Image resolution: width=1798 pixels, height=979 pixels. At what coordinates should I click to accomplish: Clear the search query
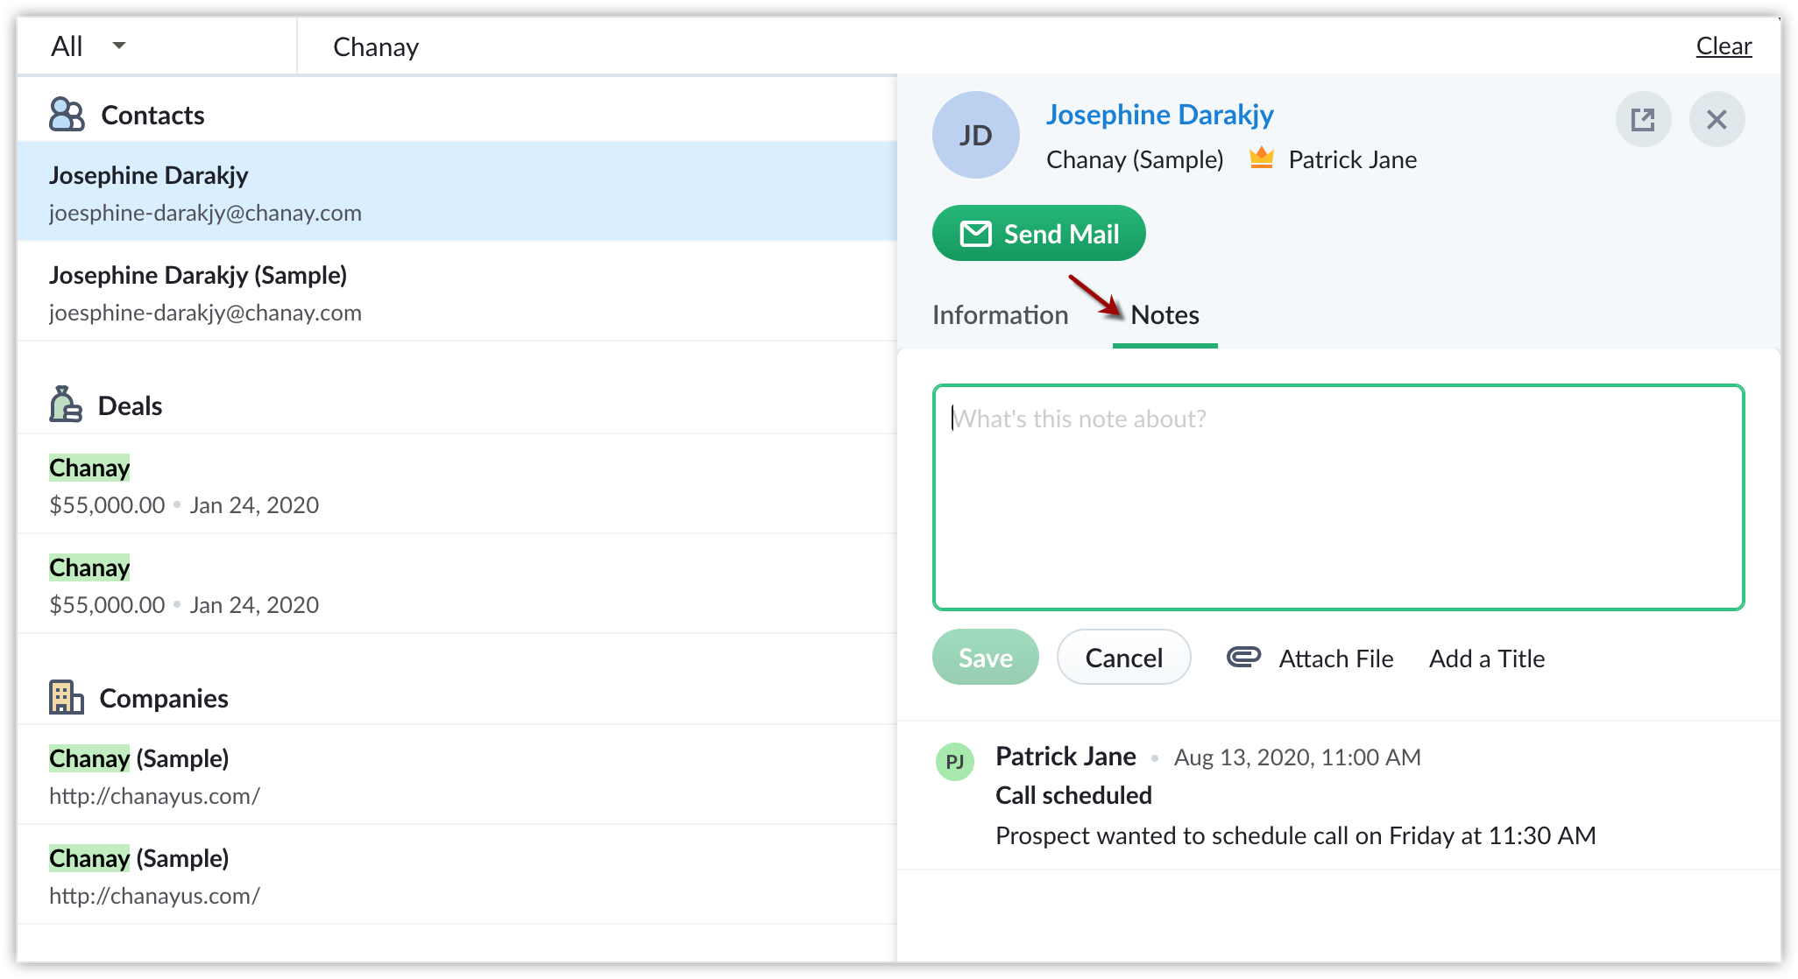pos(1723,46)
